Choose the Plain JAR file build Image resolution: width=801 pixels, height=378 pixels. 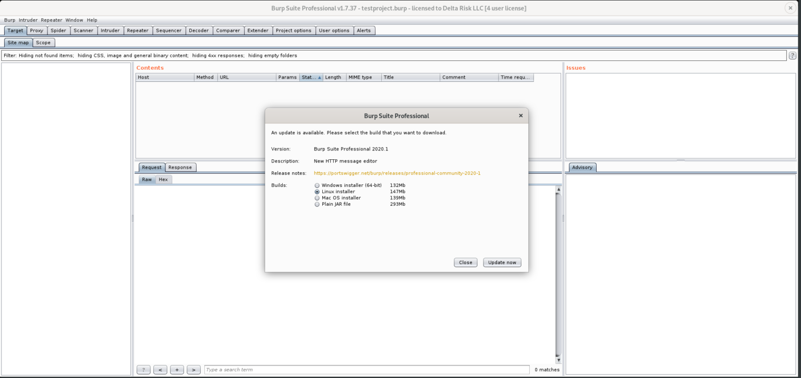click(317, 204)
